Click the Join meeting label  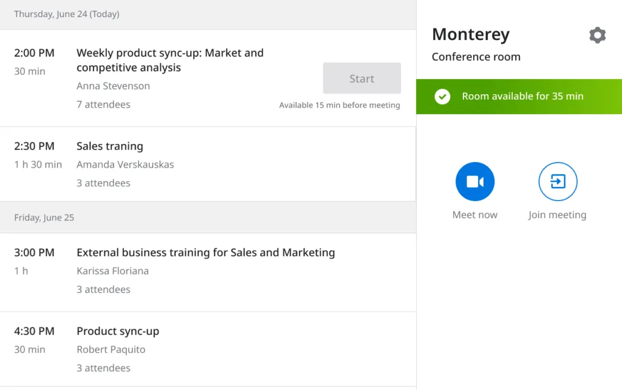coord(558,214)
